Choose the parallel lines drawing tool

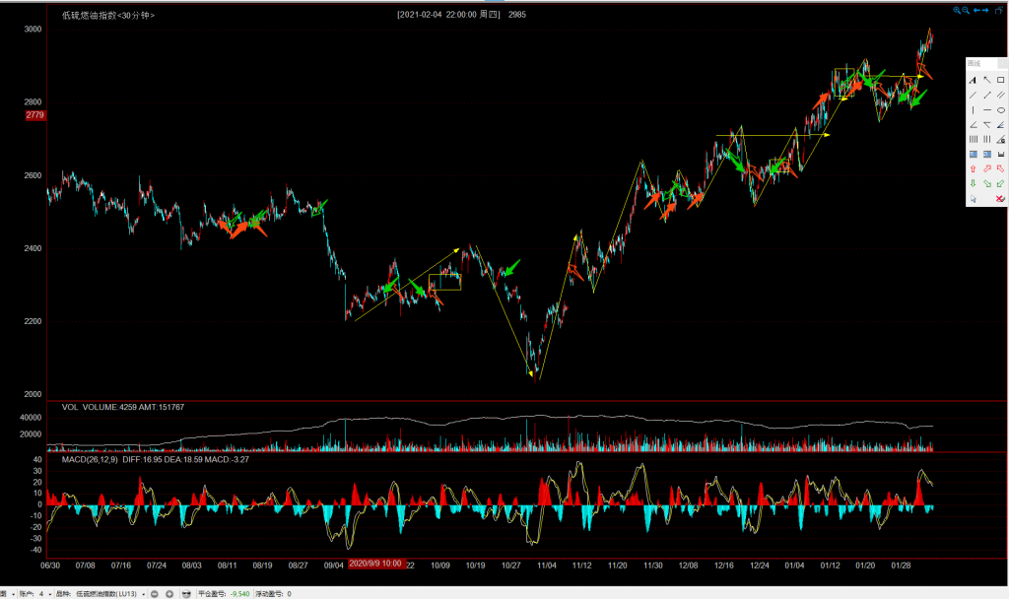1000,95
